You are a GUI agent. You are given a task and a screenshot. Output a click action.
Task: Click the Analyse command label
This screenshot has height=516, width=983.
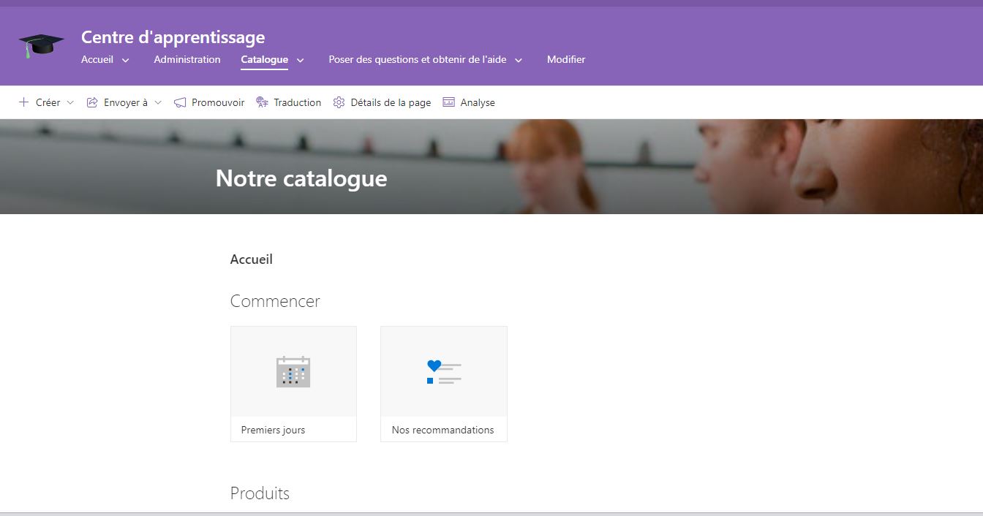pyautogui.click(x=478, y=102)
